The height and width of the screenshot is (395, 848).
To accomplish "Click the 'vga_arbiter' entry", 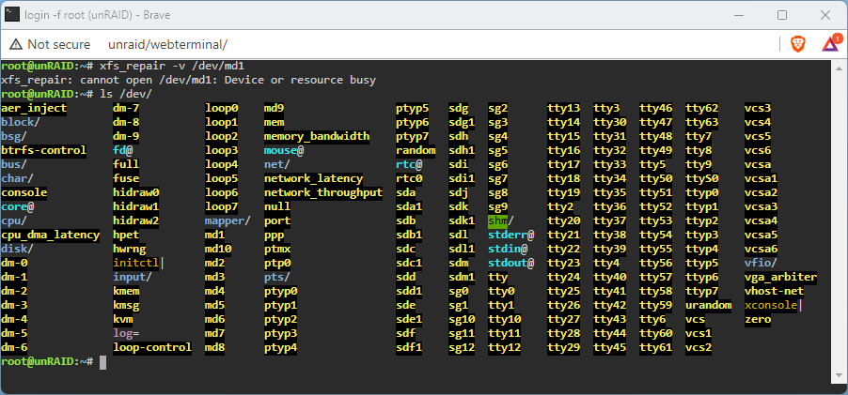I will [x=781, y=277].
